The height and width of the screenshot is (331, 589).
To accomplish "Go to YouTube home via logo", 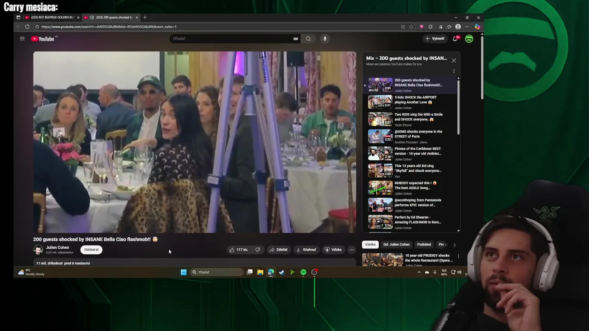I will pos(43,39).
